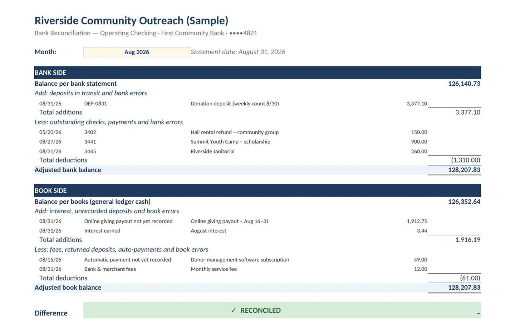This screenshot has height=334, width=515.
Task: Click the Monthly service fee description
Action: [214, 269]
